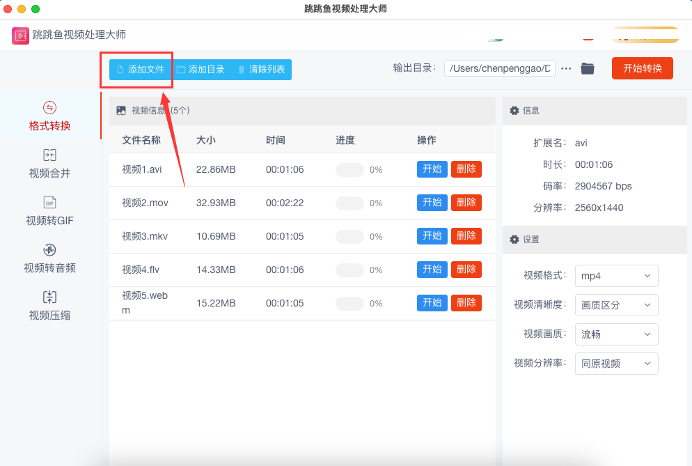
Task: Click the 00:02:22 duration cell
Action: pos(285,203)
